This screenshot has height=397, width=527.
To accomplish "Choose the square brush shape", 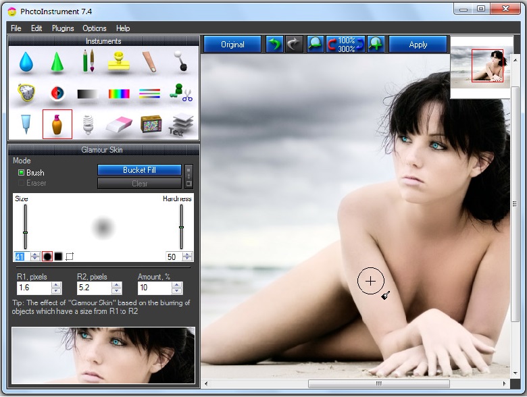I will click(59, 257).
